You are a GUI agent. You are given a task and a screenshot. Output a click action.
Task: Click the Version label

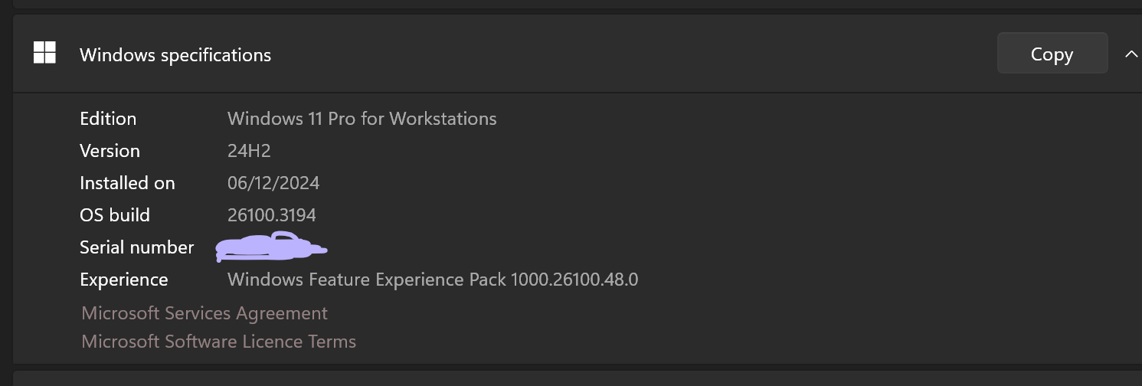coord(110,151)
